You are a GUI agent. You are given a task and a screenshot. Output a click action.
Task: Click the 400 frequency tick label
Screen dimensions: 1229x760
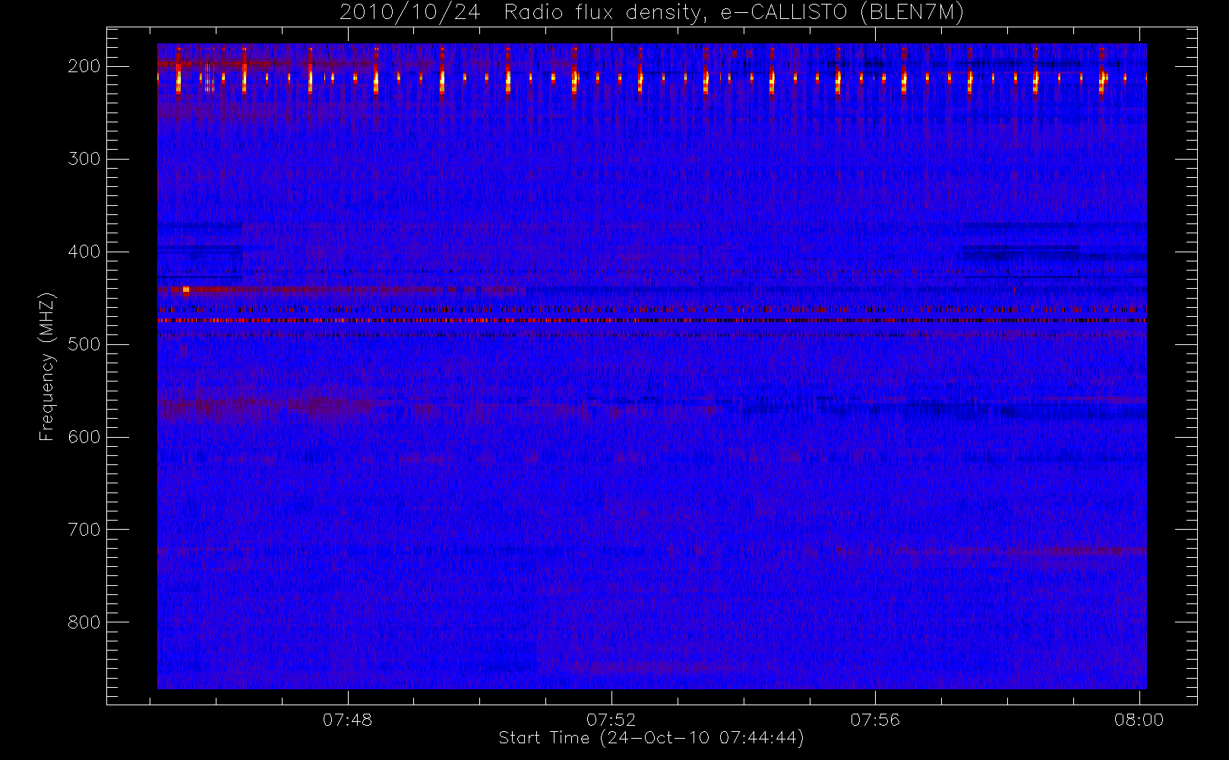(x=84, y=252)
